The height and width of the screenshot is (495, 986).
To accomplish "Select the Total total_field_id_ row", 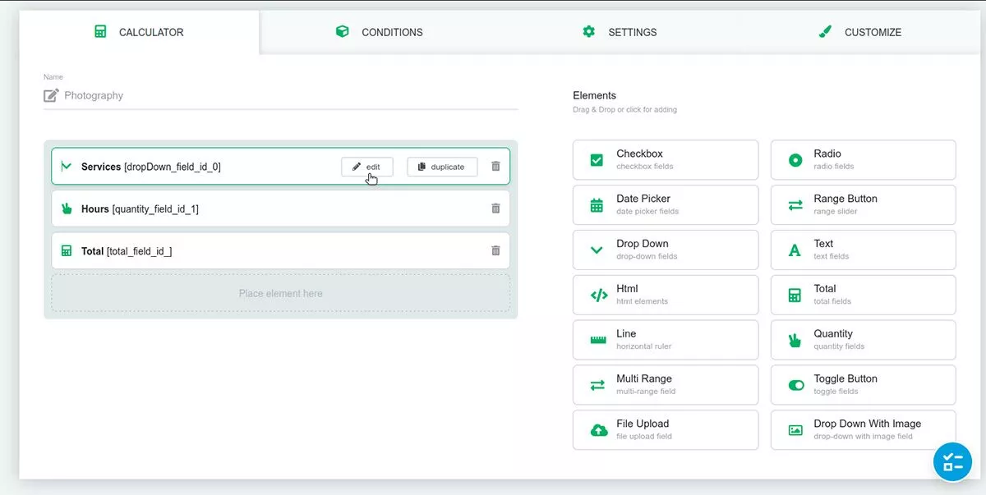I will point(280,250).
